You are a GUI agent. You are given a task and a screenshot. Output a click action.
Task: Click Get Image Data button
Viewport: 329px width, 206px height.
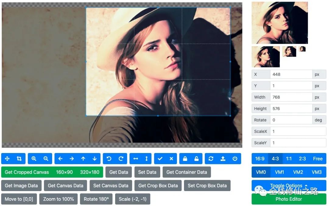pyautogui.click(x=21, y=186)
